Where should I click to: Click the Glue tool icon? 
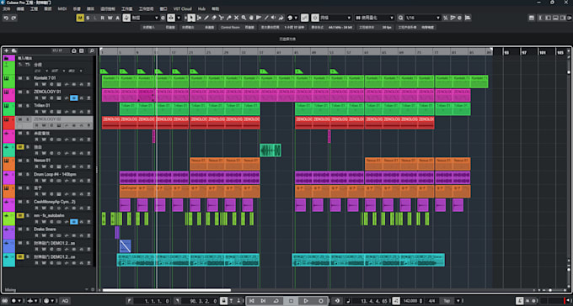228,18
